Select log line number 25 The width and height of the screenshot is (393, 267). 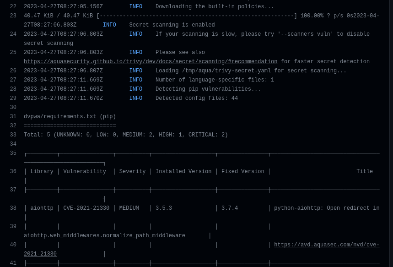pos(13,53)
